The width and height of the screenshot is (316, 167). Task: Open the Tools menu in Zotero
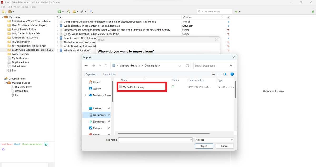pyautogui.click(x=25, y=7)
